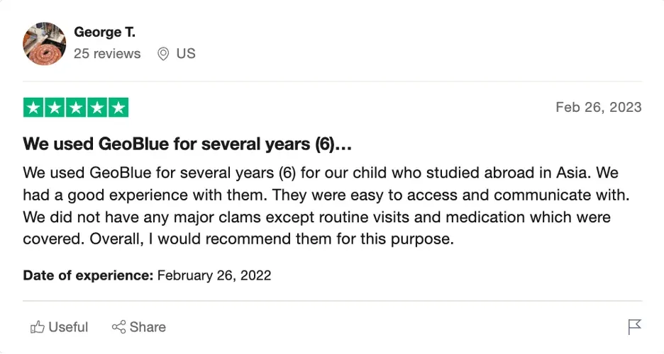Open the review title about GeoBlue

(x=187, y=144)
